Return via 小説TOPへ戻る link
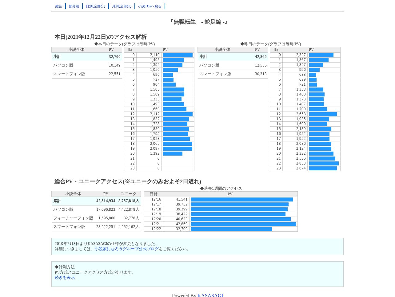This screenshot has height=297, width=395. point(150,6)
